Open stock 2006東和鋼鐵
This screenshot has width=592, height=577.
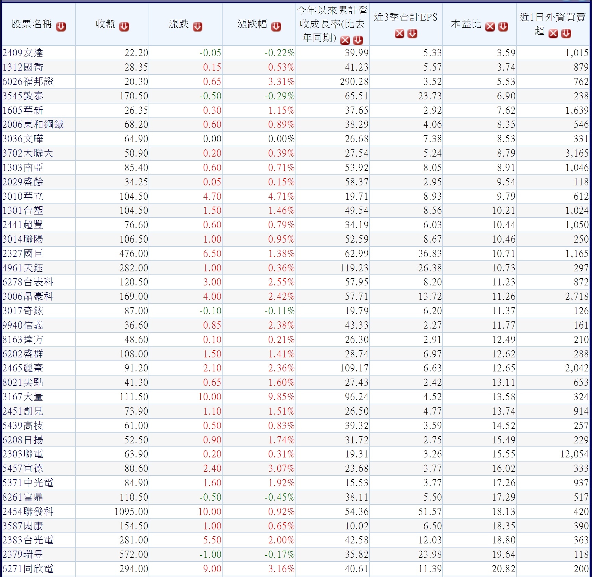pyautogui.click(x=33, y=124)
